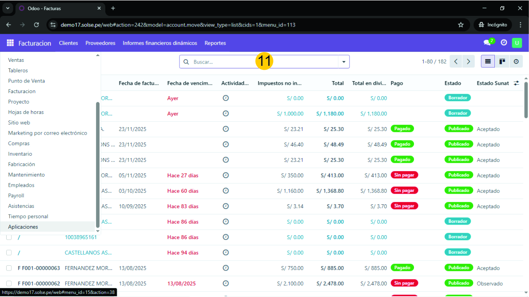The image size is (529, 297).
Task: Open user avatar menu
Action: click(517, 43)
